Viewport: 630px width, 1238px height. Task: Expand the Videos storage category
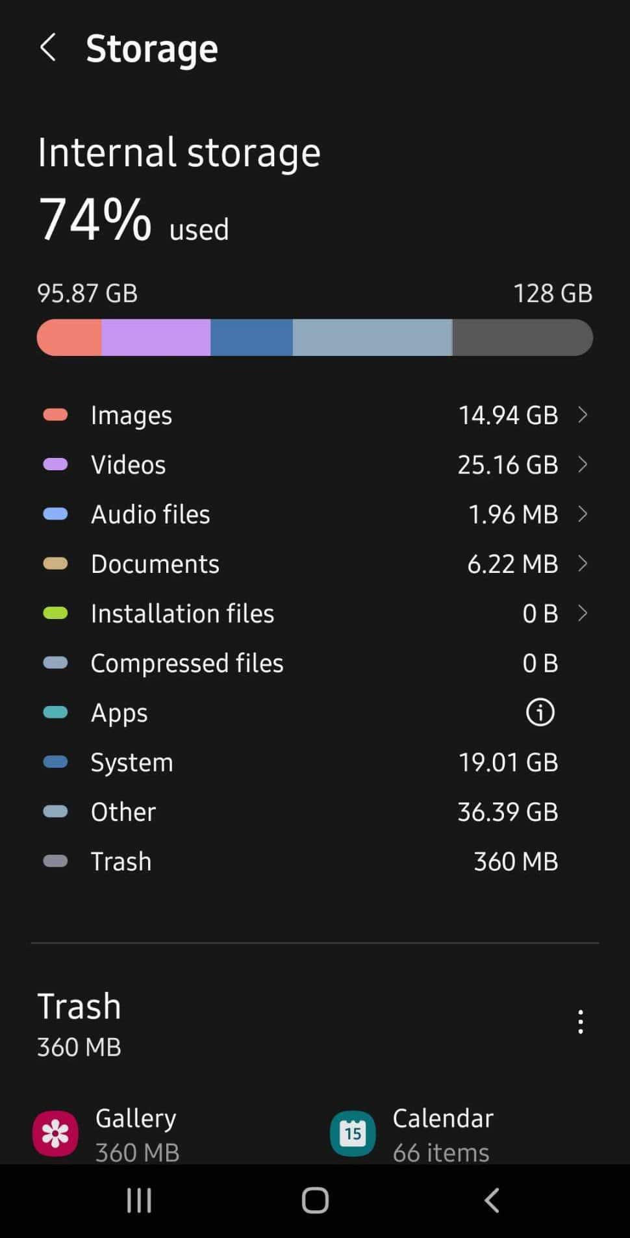tap(583, 464)
